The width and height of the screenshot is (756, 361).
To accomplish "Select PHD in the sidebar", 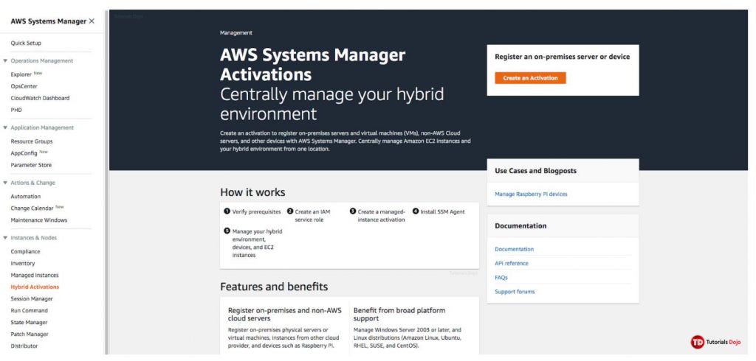I will point(16,111).
